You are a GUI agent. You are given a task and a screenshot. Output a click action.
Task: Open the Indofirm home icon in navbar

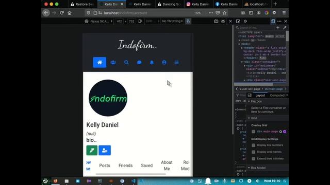(x=100, y=62)
